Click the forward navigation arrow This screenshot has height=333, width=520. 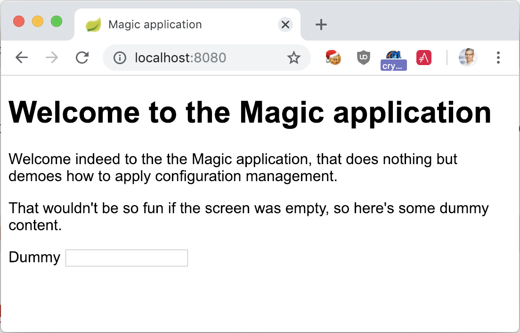point(52,57)
